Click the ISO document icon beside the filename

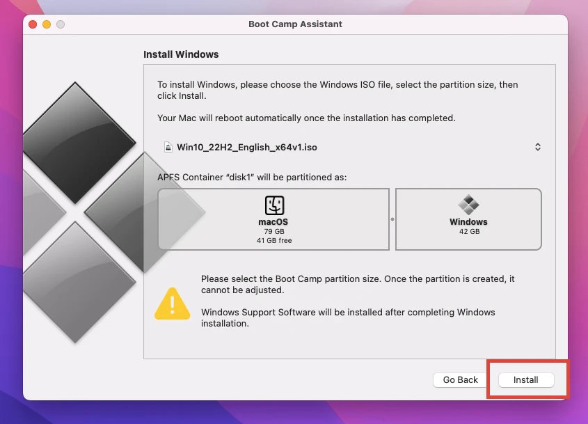coord(168,147)
